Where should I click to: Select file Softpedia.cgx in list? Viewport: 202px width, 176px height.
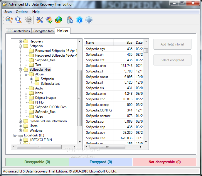click(95, 49)
